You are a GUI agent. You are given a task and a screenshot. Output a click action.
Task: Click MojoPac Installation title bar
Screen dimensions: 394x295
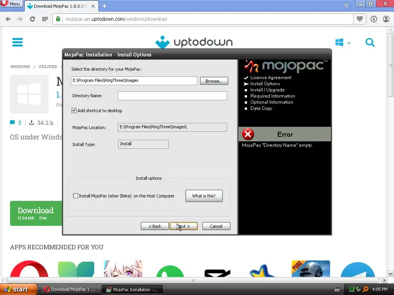click(x=197, y=55)
